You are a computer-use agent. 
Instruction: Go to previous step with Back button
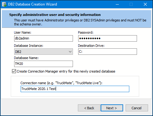coord(89,108)
